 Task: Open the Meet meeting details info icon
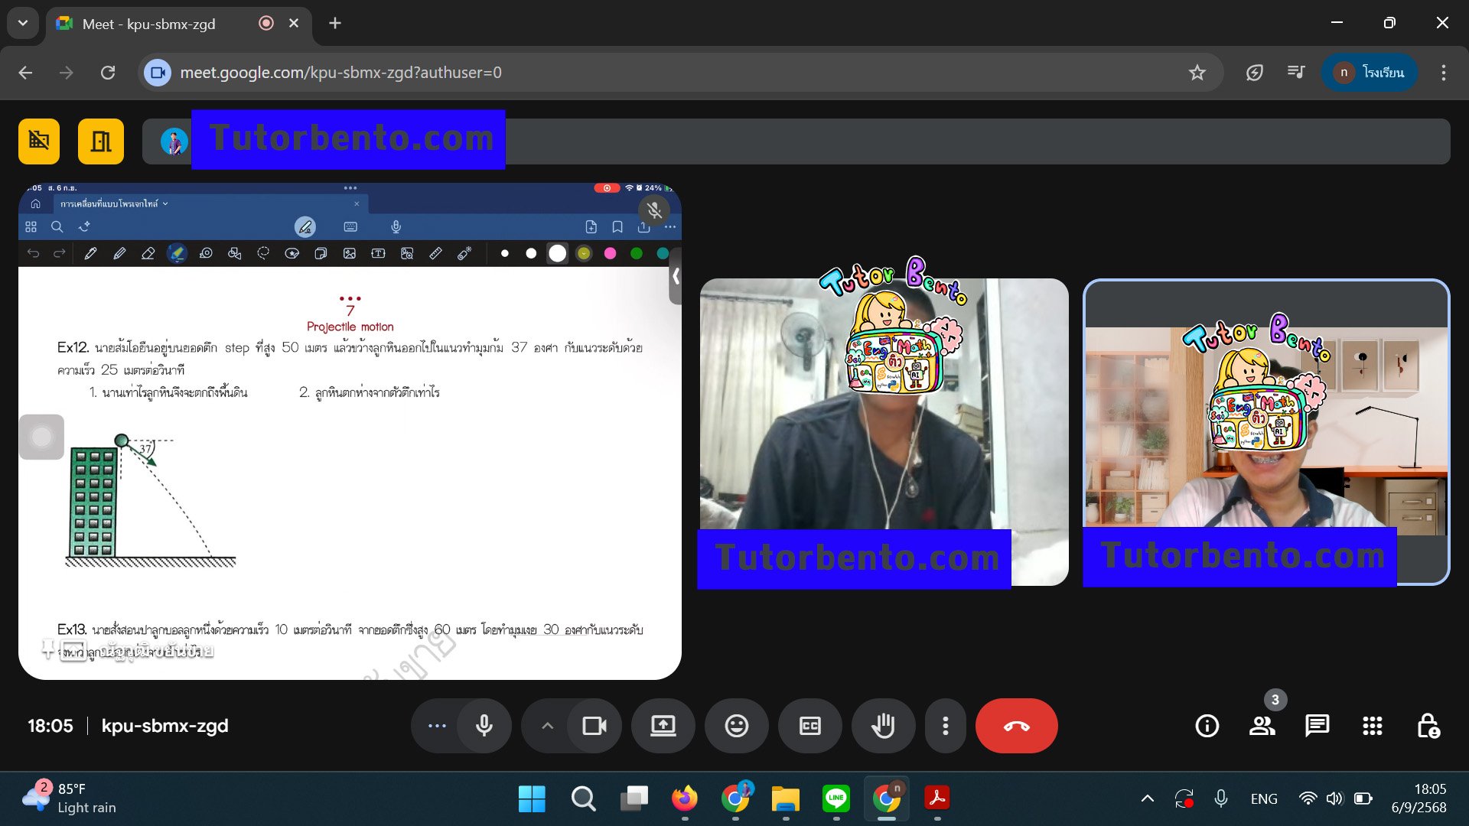click(1207, 726)
